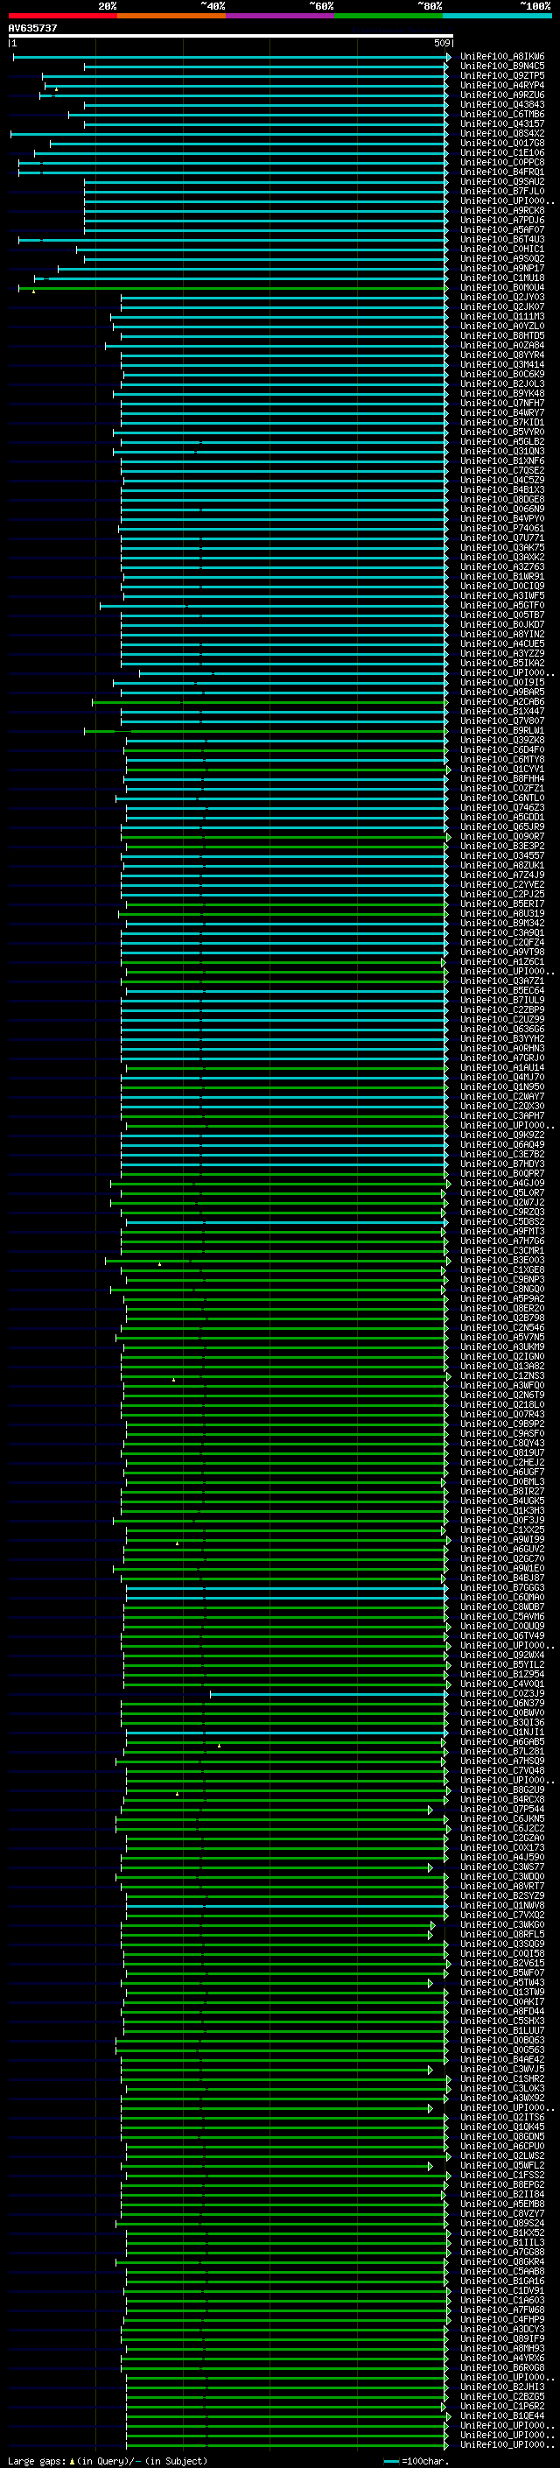
Task: Click the UniRef100_Q2N6T9 hit name
Action: click(502, 1396)
